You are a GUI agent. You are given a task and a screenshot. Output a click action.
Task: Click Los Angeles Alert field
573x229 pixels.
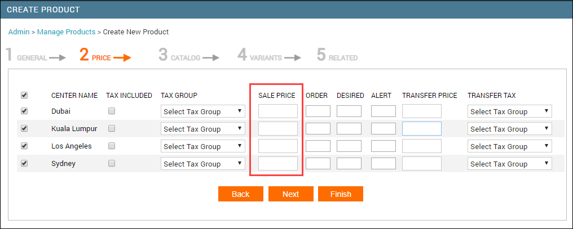pyautogui.click(x=384, y=146)
